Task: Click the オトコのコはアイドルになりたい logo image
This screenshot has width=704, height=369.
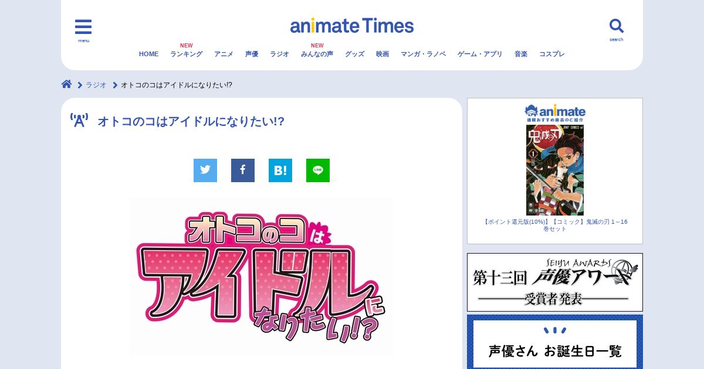Action: pyautogui.click(x=262, y=276)
